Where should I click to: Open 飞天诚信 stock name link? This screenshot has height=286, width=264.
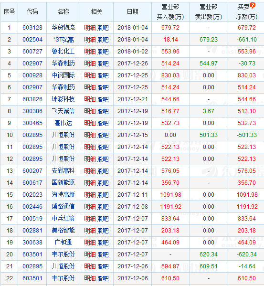(63, 111)
